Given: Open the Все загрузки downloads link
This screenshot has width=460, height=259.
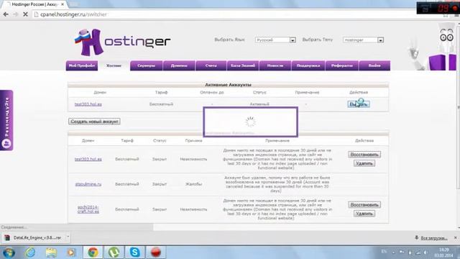Looking at the screenshot, I should (434, 238).
